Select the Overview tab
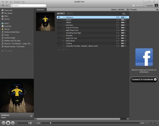The height and width of the screenshot is (126, 159). (40, 10)
